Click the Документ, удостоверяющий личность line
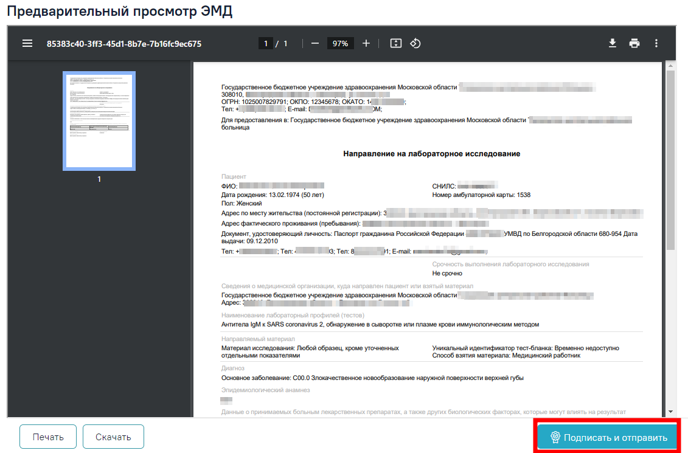 (x=429, y=237)
